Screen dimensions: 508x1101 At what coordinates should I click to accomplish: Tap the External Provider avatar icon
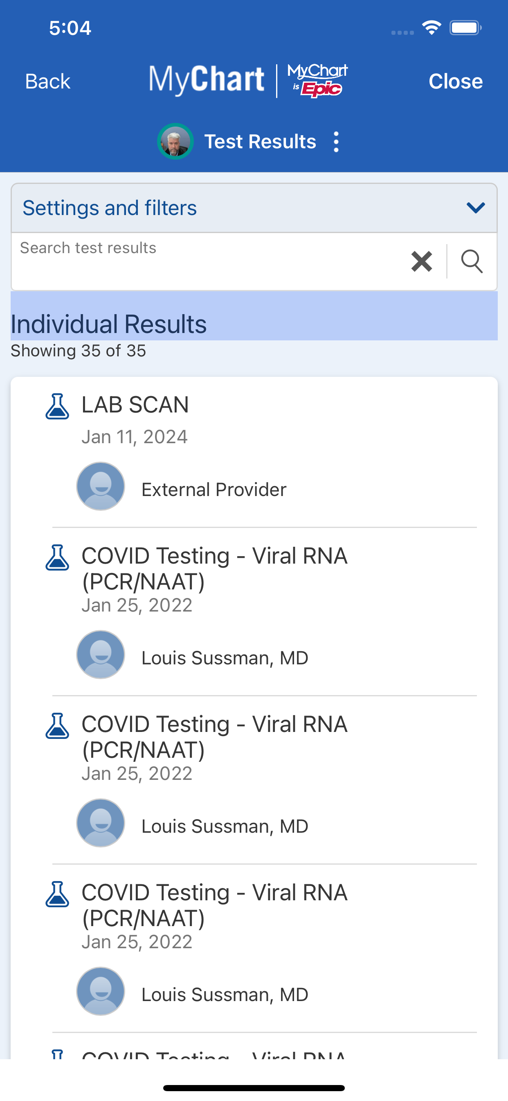[101, 486]
